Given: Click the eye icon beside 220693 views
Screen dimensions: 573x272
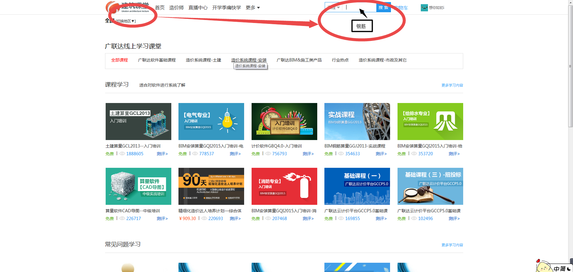Looking at the screenshot, I should coord(204,218).
